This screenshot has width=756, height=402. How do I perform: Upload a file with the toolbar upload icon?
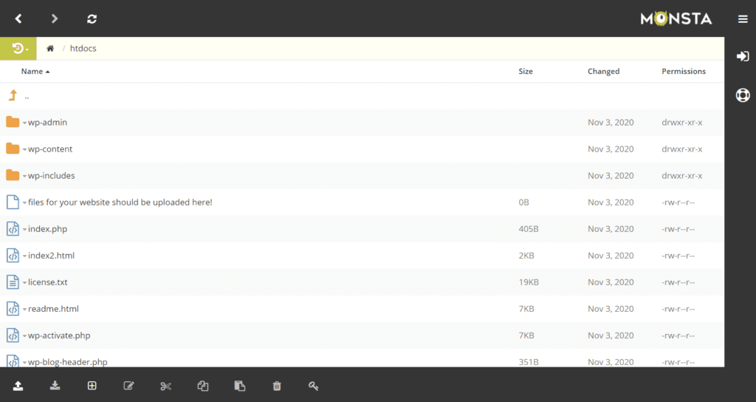click(18, 385)
